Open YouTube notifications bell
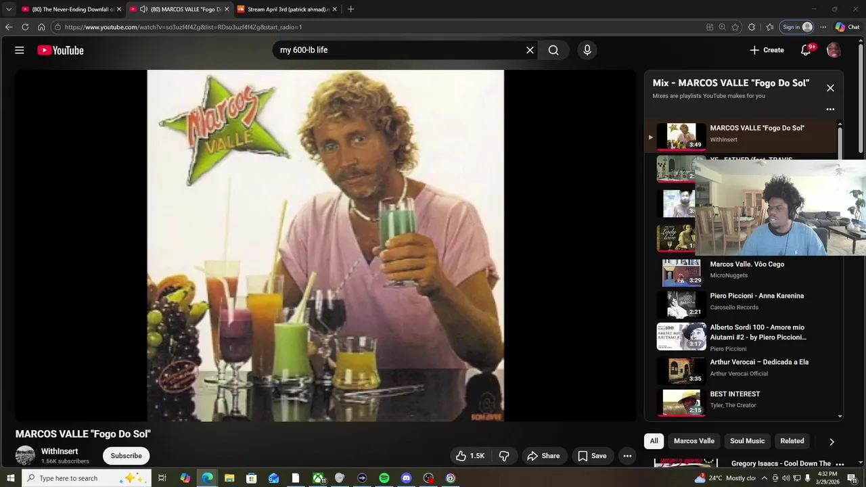Screen dimensions: 866x487 coord(806,50)
